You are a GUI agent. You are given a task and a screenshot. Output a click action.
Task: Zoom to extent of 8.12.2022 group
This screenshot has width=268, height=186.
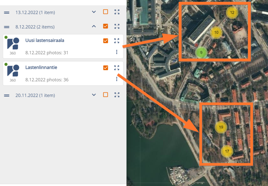(x=117, y=26)
